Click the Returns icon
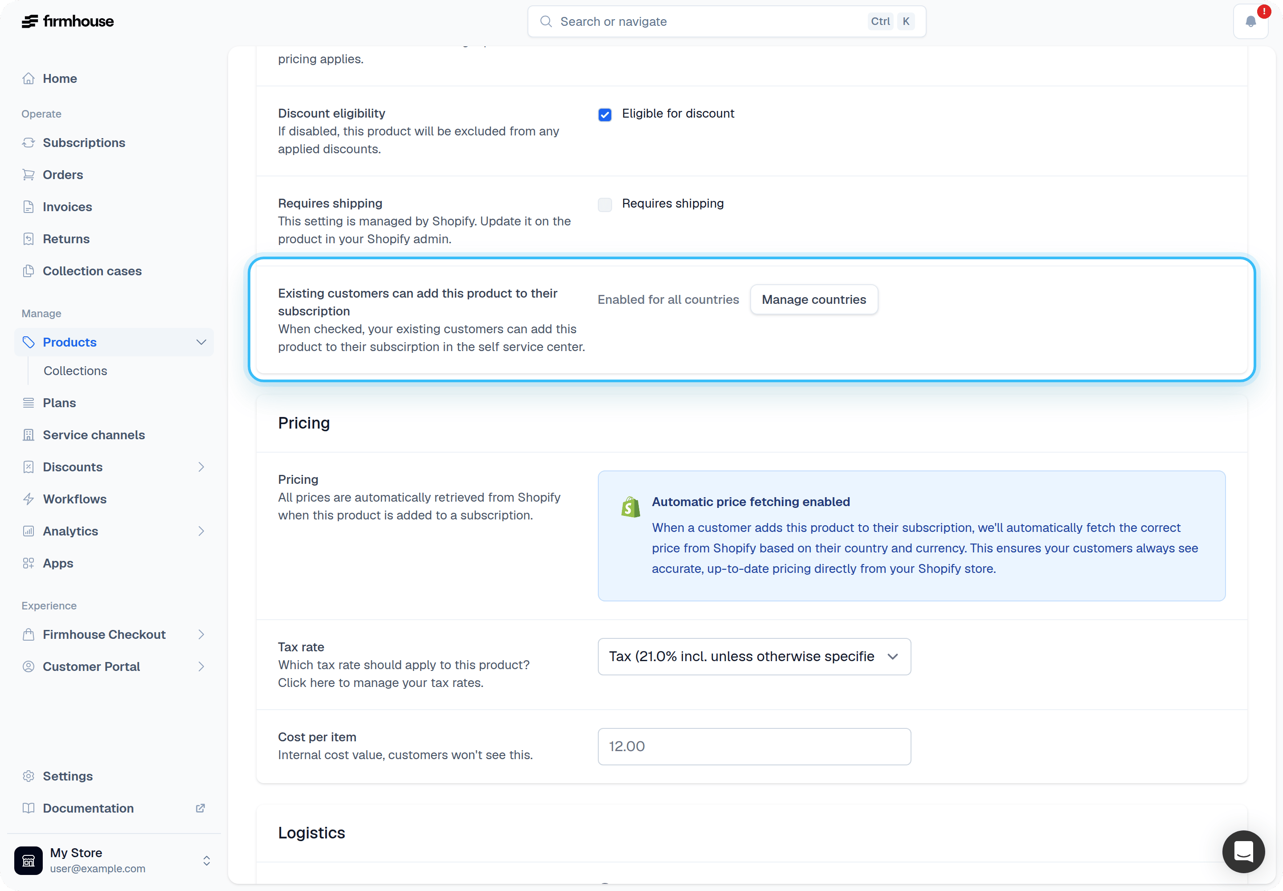Screen dimensions: 1283x891 coord(29,239)
